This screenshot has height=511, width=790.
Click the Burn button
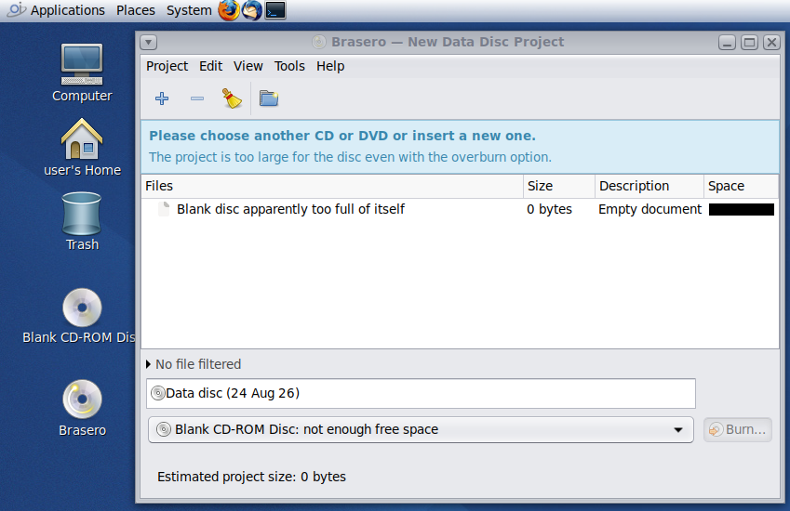pyautogui.click(x=738, y=429)
